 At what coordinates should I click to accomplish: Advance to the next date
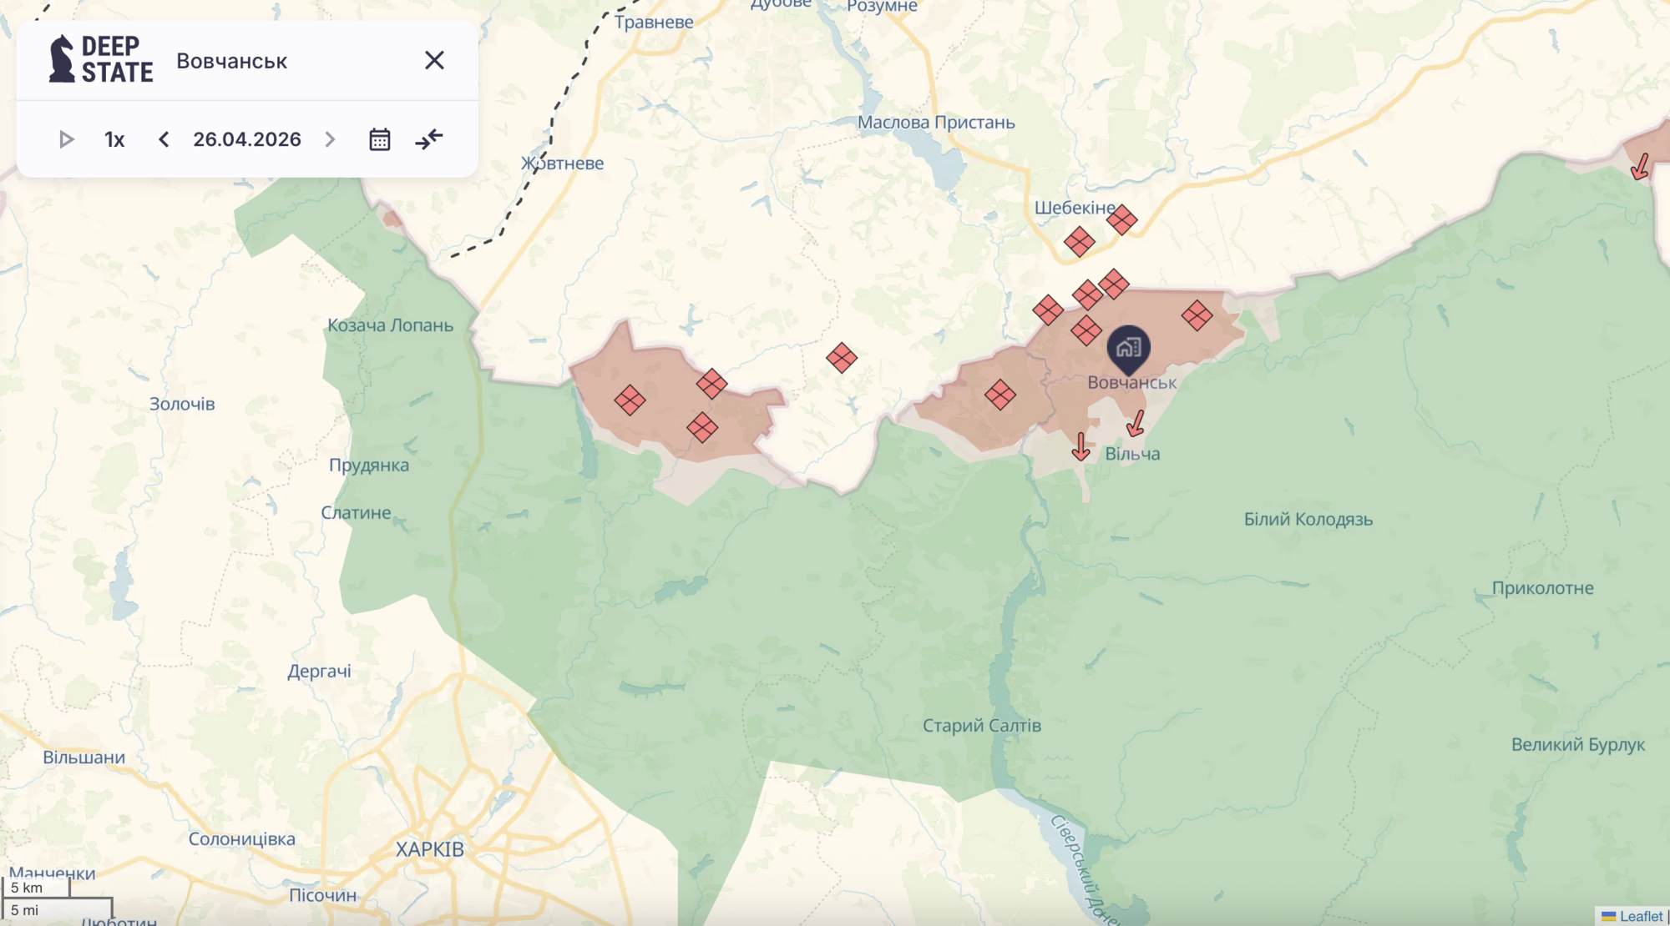[330, 139]
